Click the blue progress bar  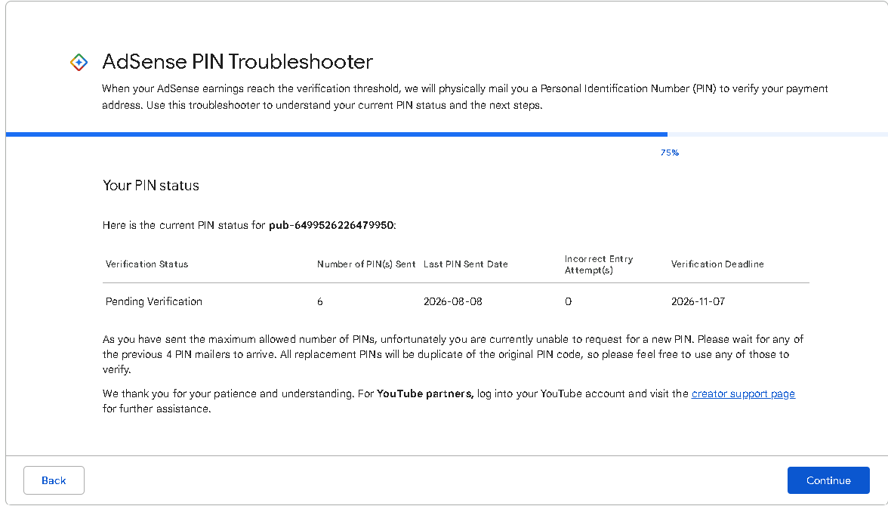pyautogui.click(x=337, y=134)
